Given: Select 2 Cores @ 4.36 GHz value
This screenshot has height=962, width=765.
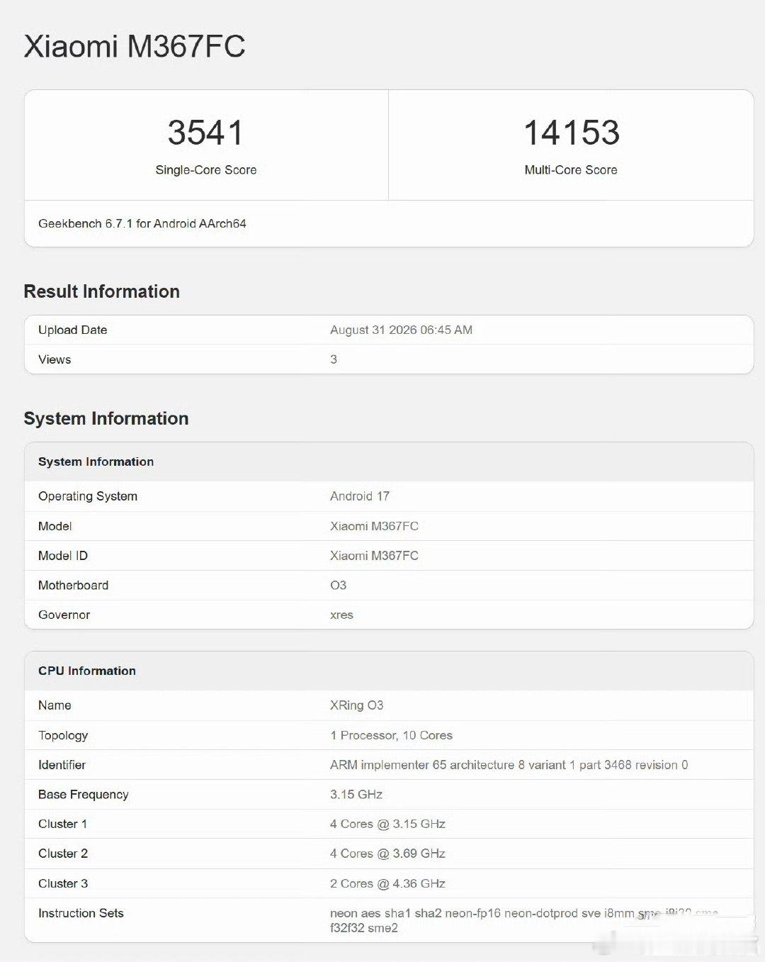Looking at the screenshot, I should coord(387,883).
